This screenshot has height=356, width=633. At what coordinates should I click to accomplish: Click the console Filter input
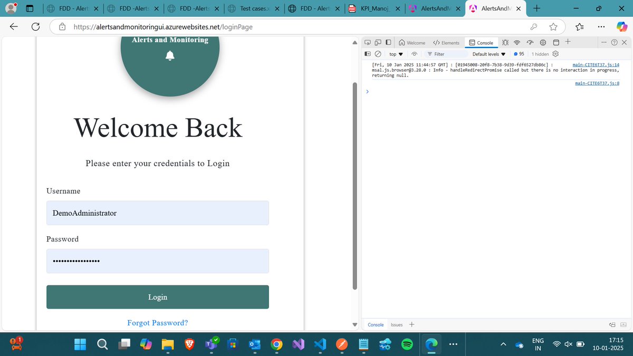pos(446,54)
